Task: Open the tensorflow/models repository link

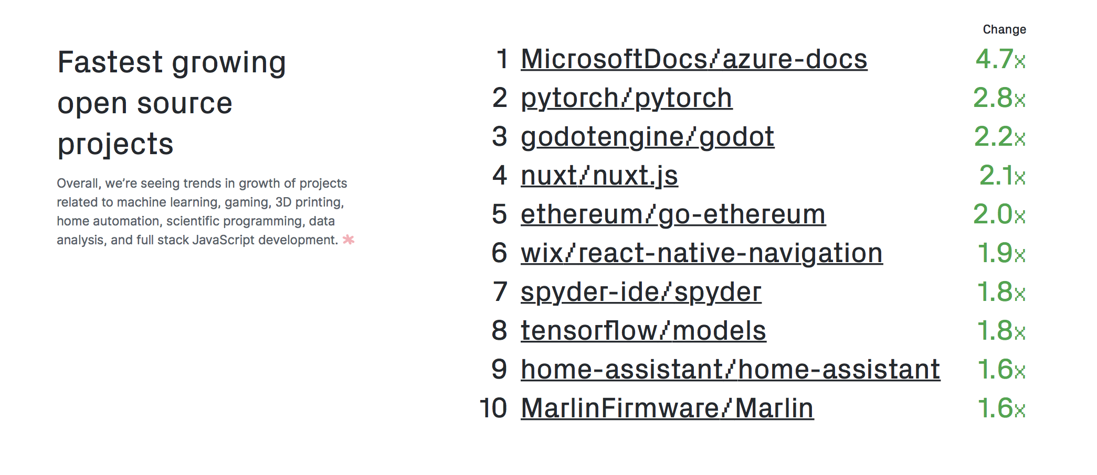Action: pyautogui.click(x=643, y=331)
